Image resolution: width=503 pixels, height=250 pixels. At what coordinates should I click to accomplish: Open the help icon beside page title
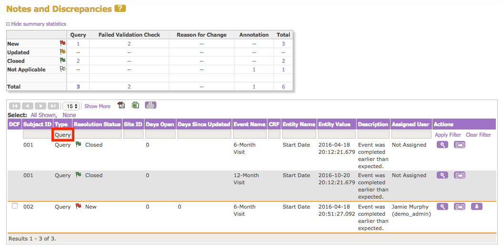(120, 9)
